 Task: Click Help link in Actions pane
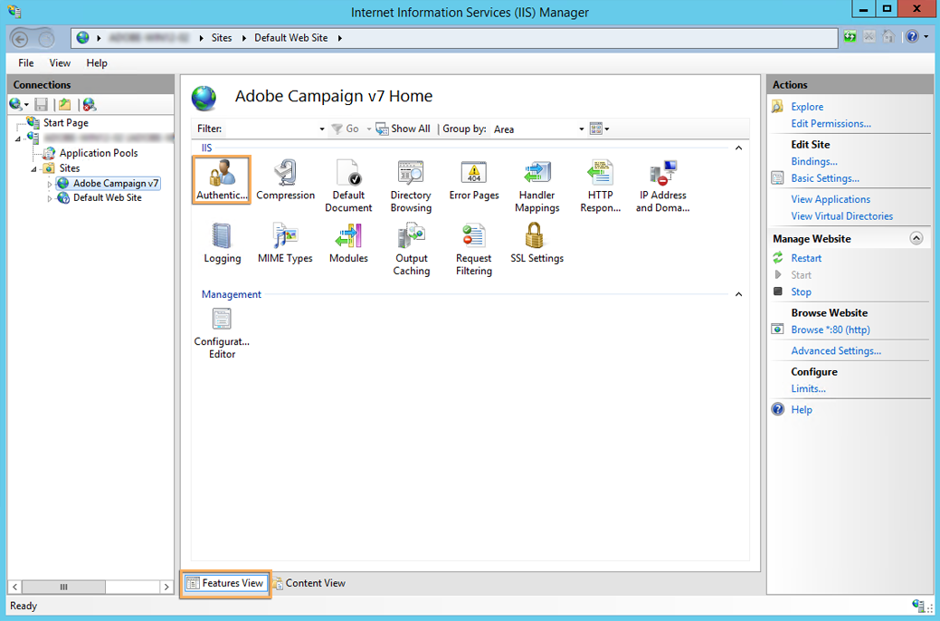coord(802,410)
